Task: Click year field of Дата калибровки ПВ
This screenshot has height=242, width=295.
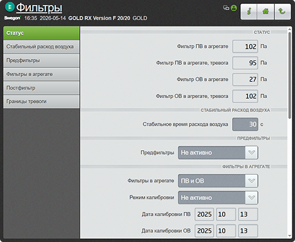Action: pos(204,214)
